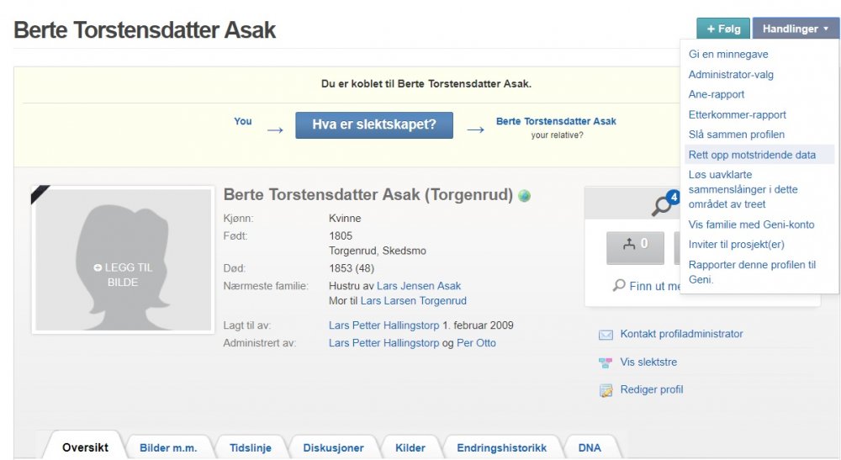Open the DNA tab
This screenshot has width=841, height=460.
(x=590, y=447)
